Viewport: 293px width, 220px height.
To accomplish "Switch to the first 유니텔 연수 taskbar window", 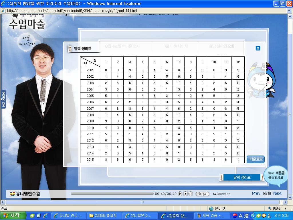I will [68, 216].
